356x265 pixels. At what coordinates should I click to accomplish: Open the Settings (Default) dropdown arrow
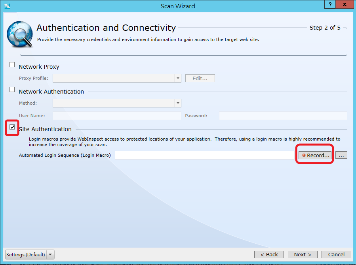click(x=50, y=254)
